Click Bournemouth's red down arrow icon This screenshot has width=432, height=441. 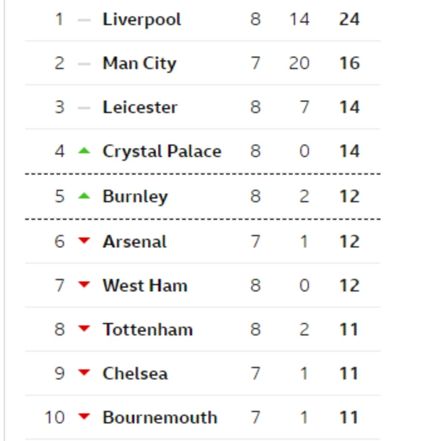click(84, 417)
